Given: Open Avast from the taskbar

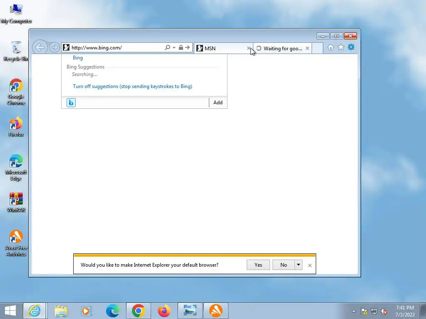Looking at the screenshot, I should [x=216, y=311].
